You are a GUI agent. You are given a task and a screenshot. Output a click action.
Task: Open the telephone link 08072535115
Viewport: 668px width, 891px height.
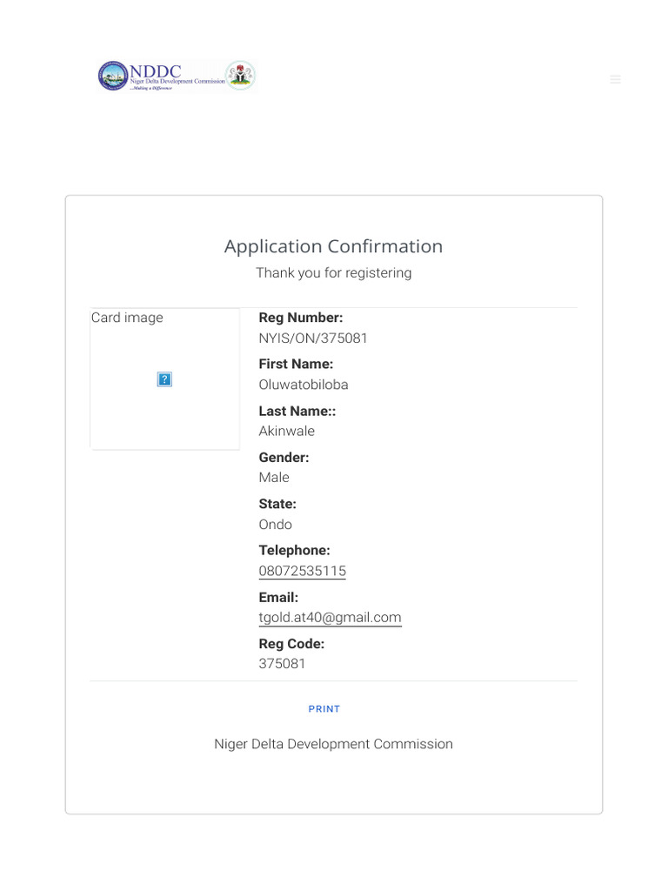(302, 571)
